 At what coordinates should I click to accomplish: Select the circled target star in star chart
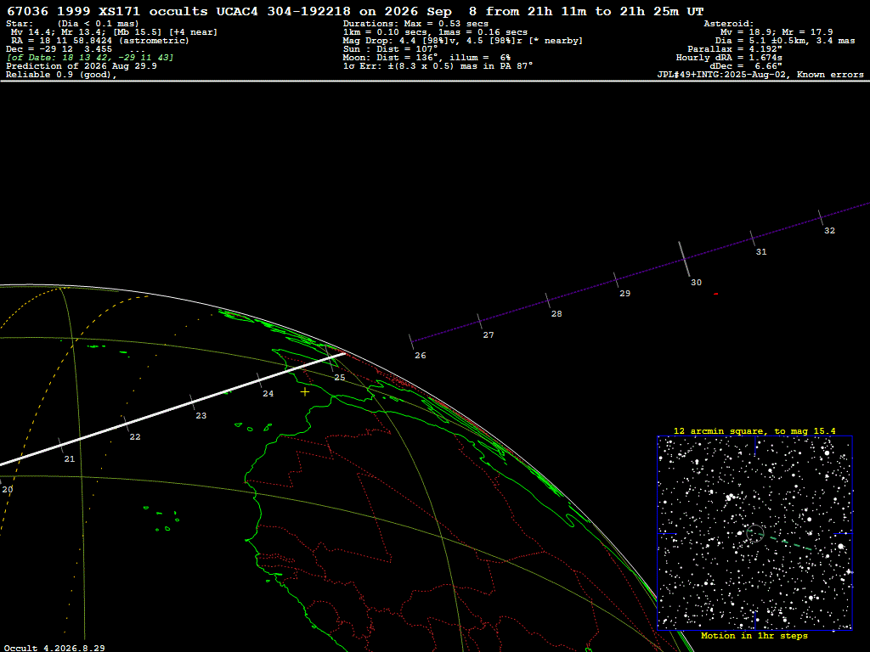pos(755,534)
